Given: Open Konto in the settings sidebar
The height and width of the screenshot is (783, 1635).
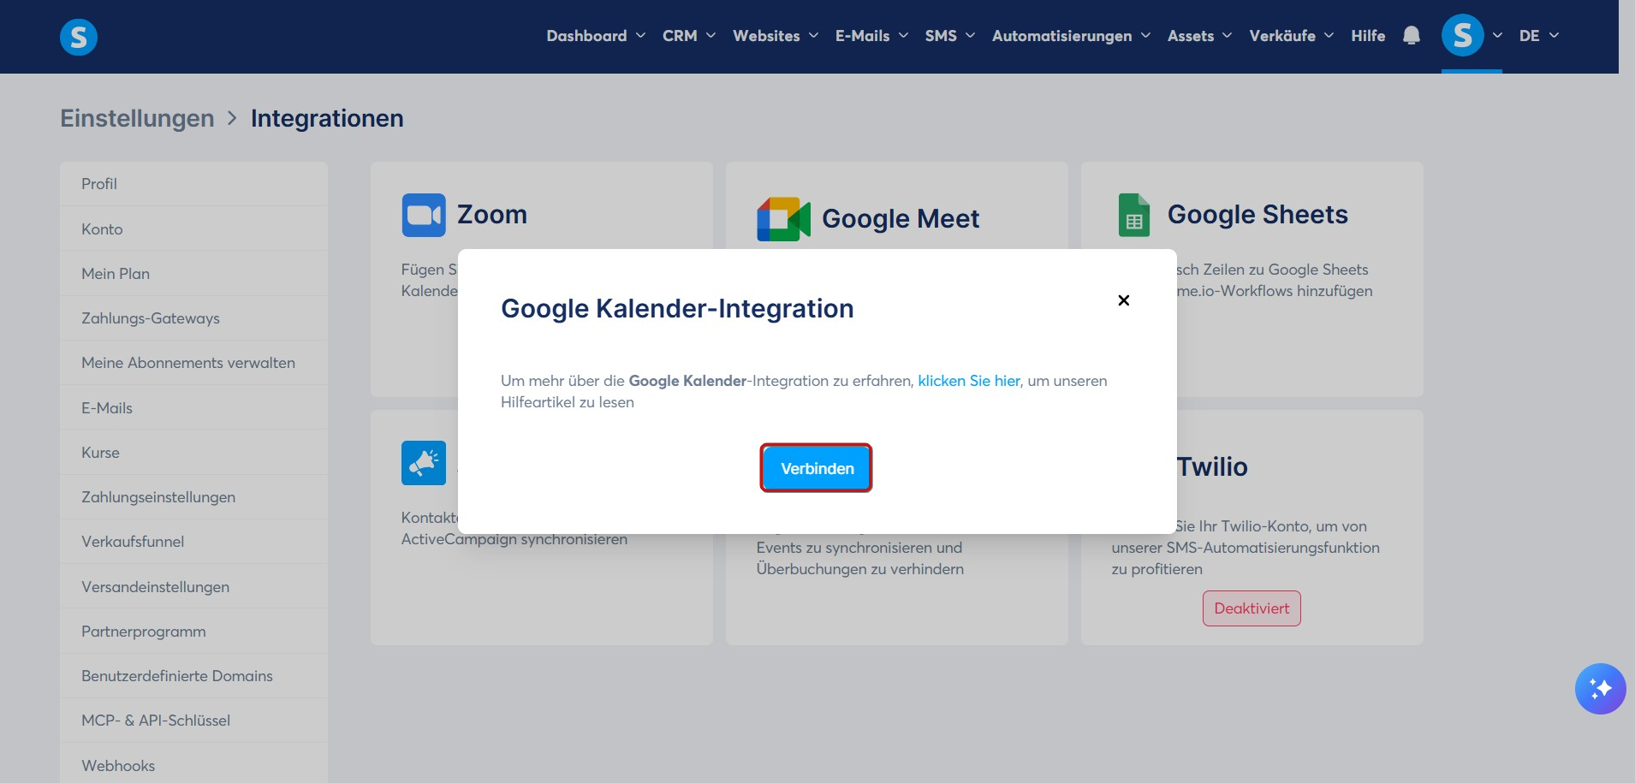Looking at the screenshot, I should [193, 228].
